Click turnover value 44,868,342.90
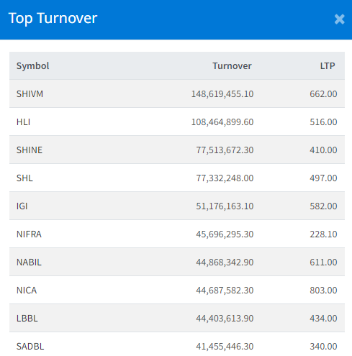 click(x=225, y=262)
